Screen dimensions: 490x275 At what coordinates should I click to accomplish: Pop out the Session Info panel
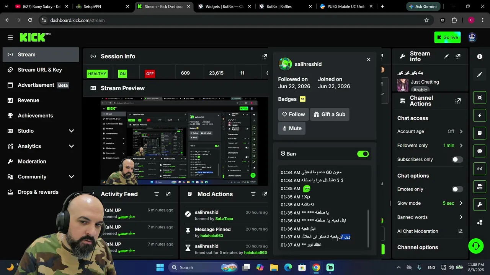(x=265, y=56)
